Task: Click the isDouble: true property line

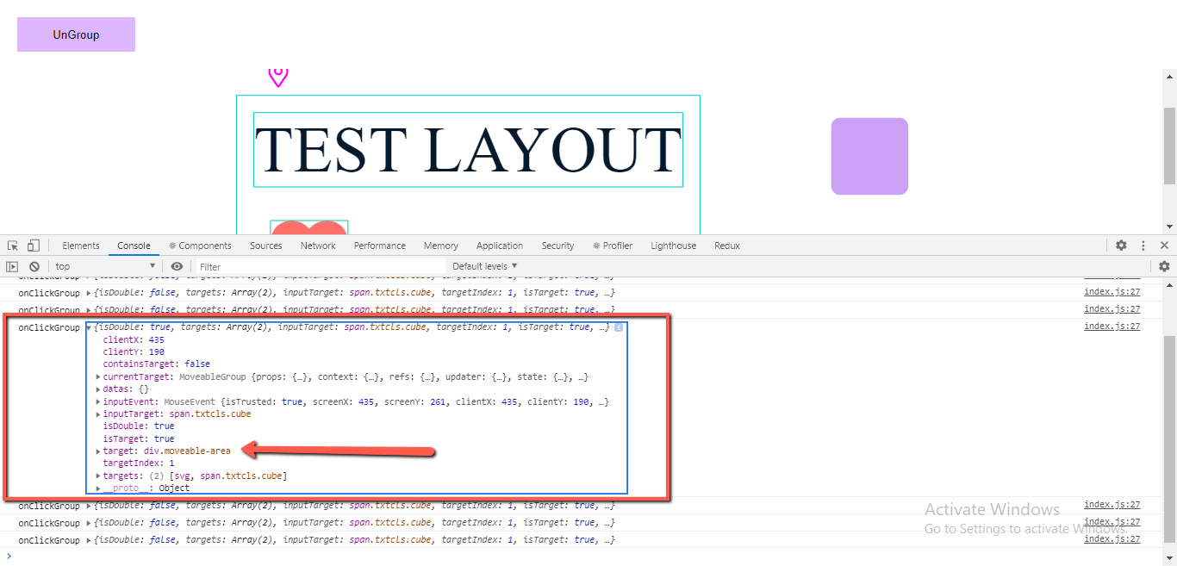Action: [139, 426]
